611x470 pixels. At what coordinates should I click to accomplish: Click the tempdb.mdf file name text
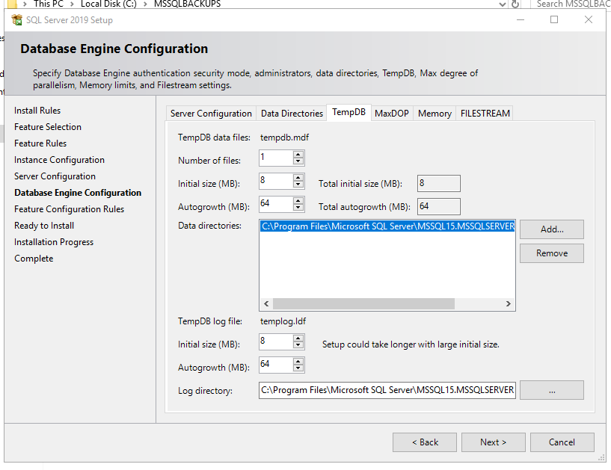[284, 137]
